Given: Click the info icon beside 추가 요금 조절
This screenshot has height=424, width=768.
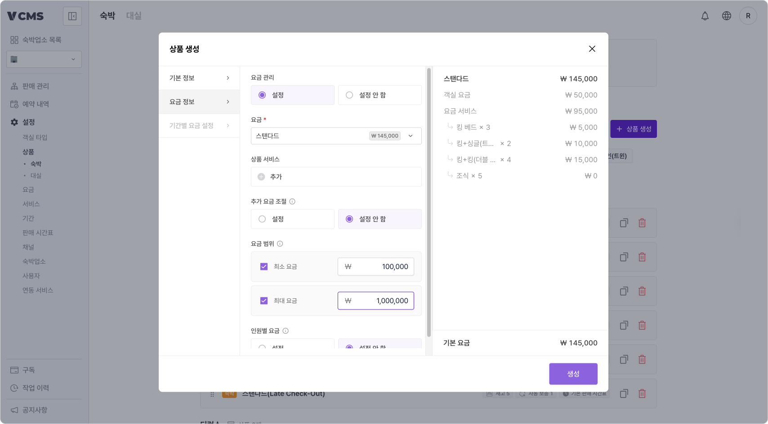Looking at the screenshot, I should pyautogui.click(x=293, y=201).
